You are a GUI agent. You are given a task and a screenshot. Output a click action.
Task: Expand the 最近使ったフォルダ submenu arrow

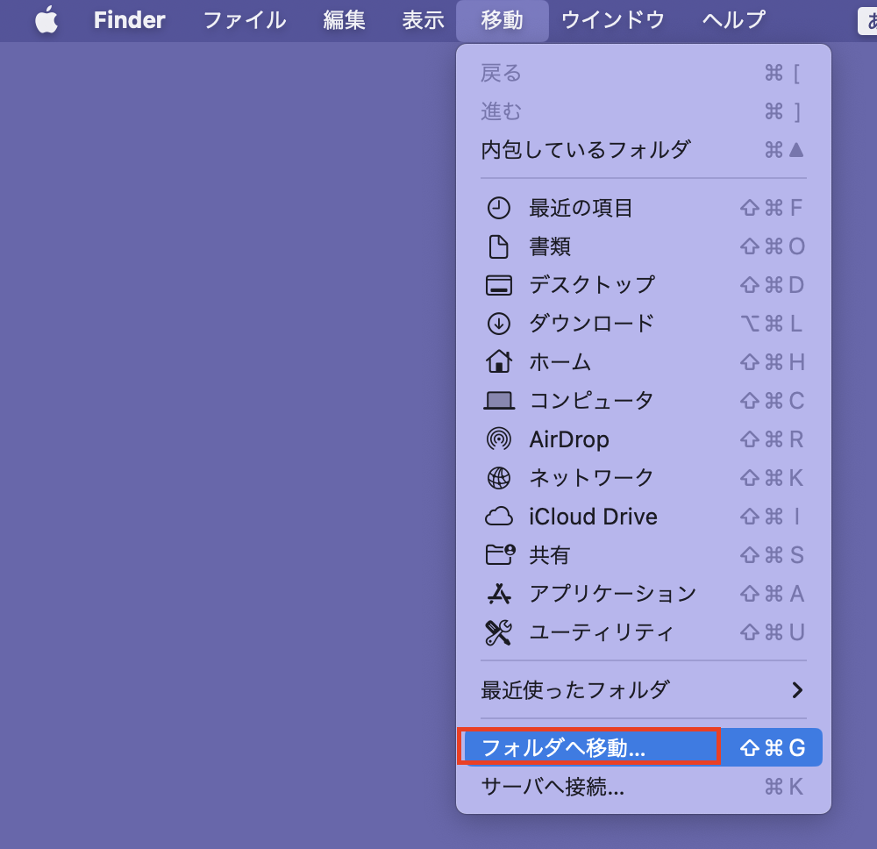tap(796, 689)
